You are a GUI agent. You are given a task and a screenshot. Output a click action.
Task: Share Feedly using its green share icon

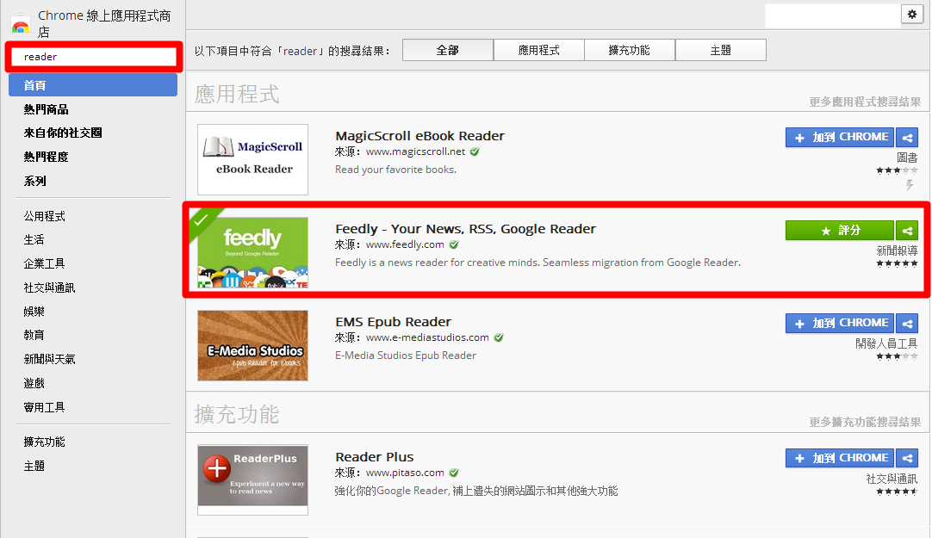click(907, 231)
